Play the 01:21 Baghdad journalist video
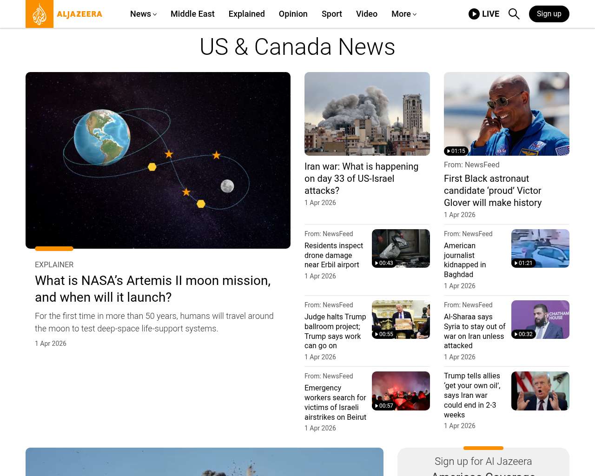Screen dimensions: 595x476 pos(523,263)
